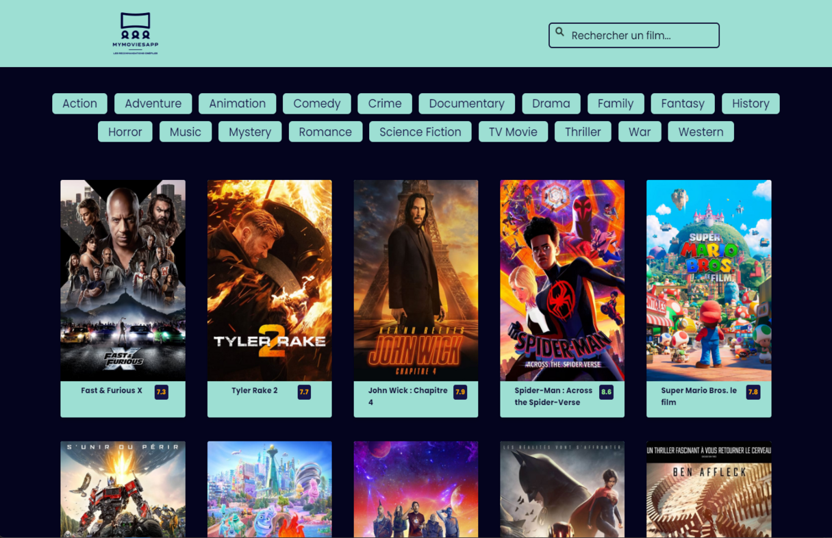This screenshot has height=538, width=832.
Task: Focus the 'Rechercher un film...' search field
Action: point(634,36)
